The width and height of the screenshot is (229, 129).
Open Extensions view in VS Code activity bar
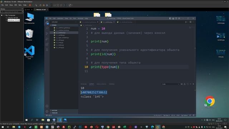click(x=47, y=44)
